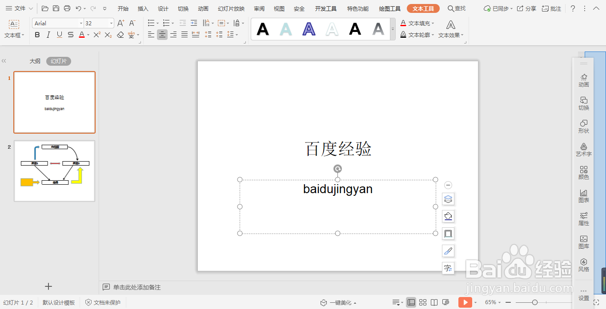Image resolution: width=606 pixels, height=309 pixels.
Task: Open the 设计 Design tab
Action: 163,8
